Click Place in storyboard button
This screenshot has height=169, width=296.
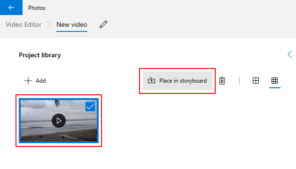pos(178,81)
